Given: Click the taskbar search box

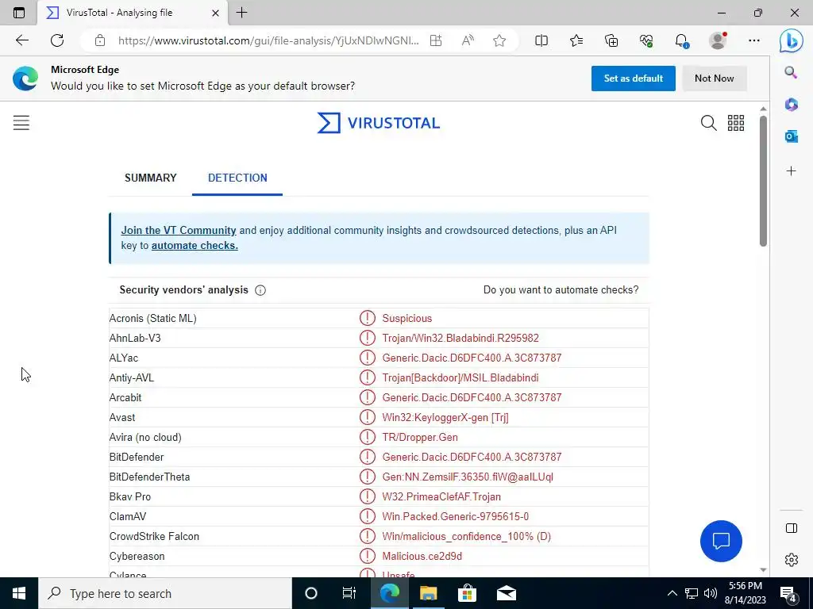Looking at the screenshot, I should (165, 593).
